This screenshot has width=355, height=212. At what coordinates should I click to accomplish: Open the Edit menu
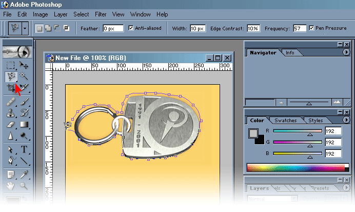(22, 14)
